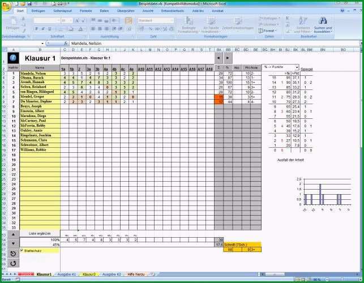Screen dimensions: 364x283
Task: Click the fx insert function icon
Action: (66, 44)
